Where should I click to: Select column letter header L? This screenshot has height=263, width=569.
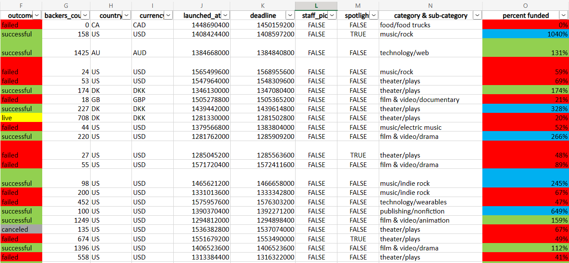point(316,6)
